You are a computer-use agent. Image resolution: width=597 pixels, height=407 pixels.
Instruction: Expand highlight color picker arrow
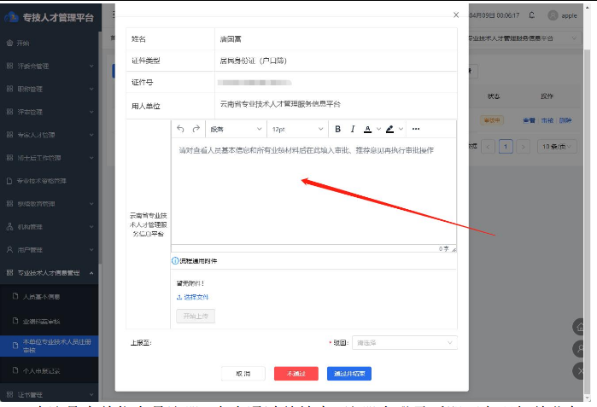click(x=401, y=129)
